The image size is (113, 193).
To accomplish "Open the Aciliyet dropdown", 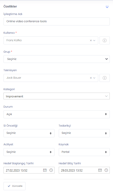I will [x=29, y=152].
